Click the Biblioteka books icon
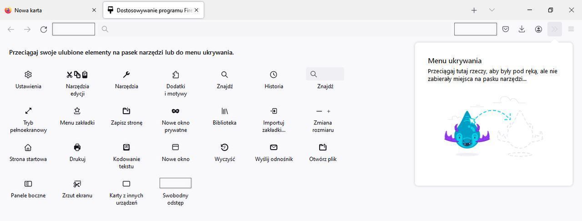Image resolution: width=582 pixels, height=221 pixels. click(x=225, y=111)
